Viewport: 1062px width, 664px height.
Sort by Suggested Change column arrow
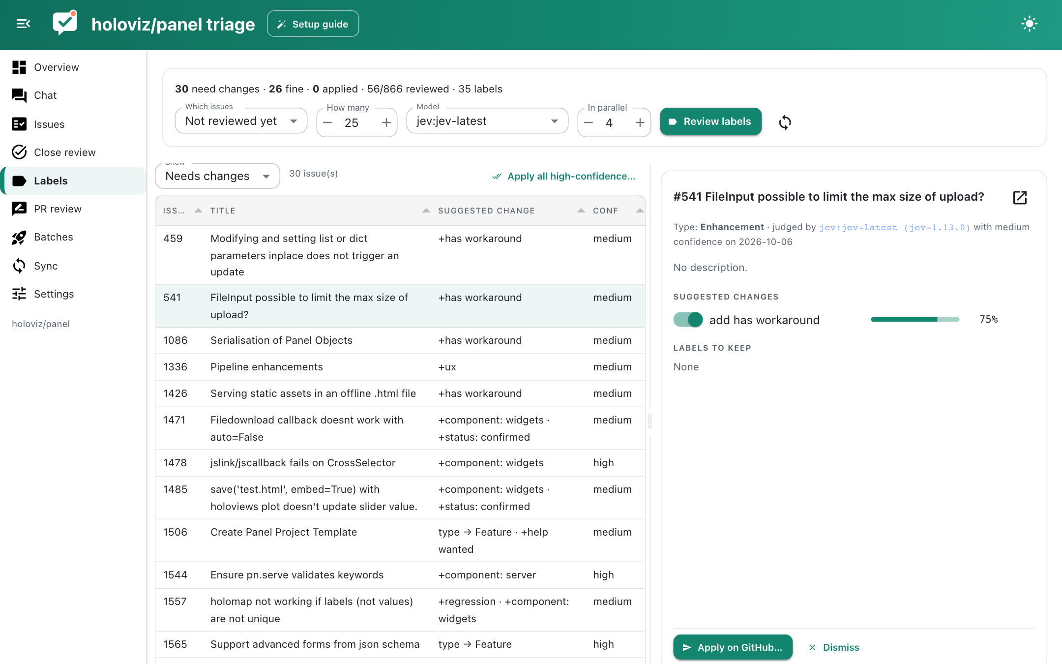(x=581, y=211)
